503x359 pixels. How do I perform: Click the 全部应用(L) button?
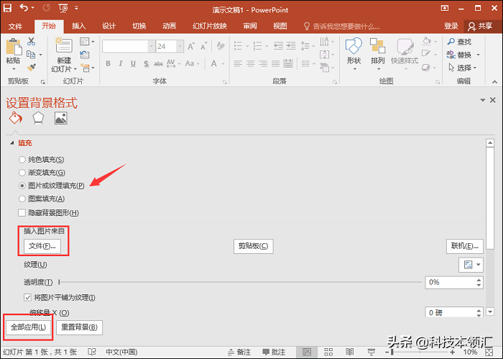pos(28,327)
